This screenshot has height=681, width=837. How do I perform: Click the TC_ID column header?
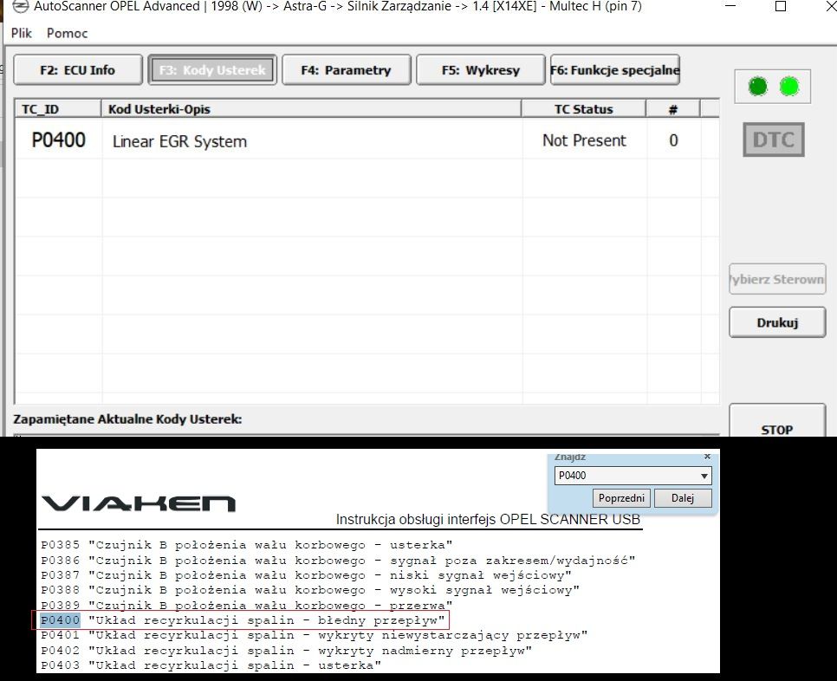coord(58,109)
